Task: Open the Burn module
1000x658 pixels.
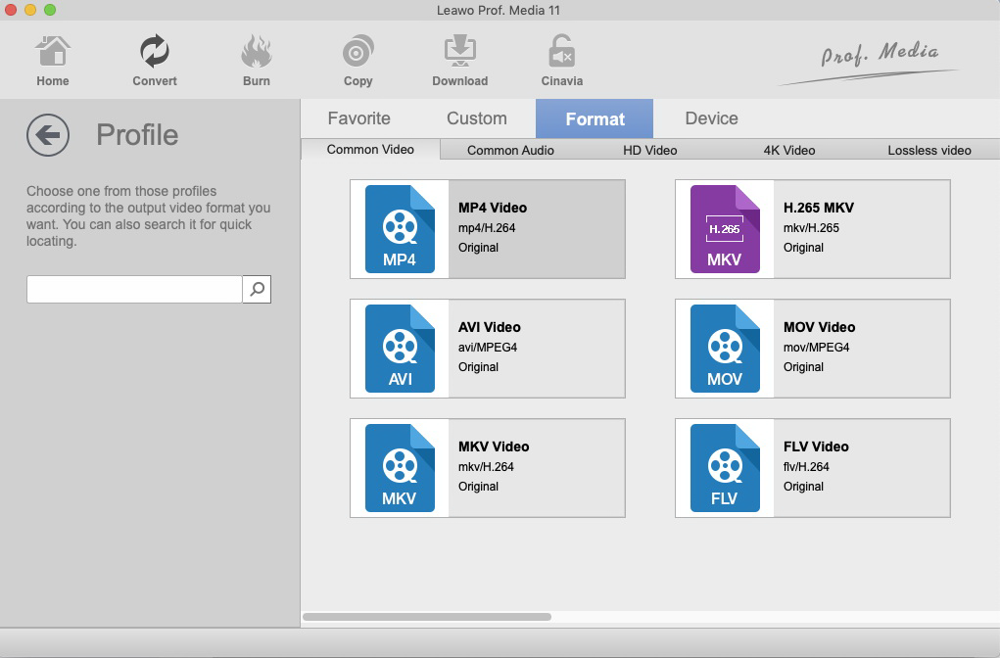Action: pyautogui.click(x=257, y=61)
